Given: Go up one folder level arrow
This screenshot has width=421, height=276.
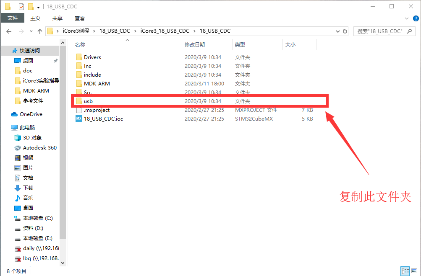Looking at the screenshot, I should point(40,31).
